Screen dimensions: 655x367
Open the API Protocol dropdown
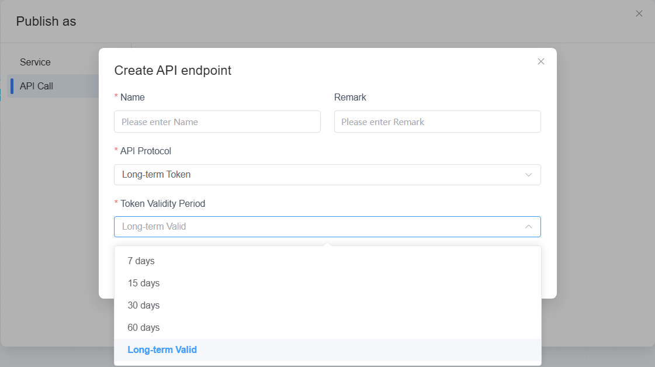[x=327, y=175]
